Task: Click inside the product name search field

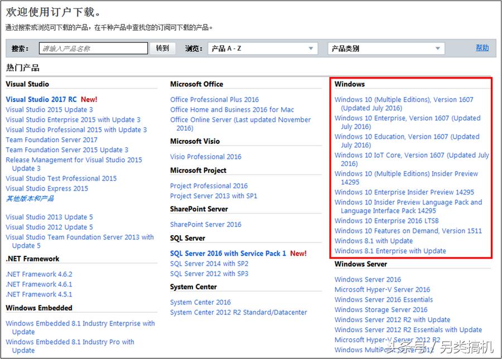Action: tap(93, 48)
